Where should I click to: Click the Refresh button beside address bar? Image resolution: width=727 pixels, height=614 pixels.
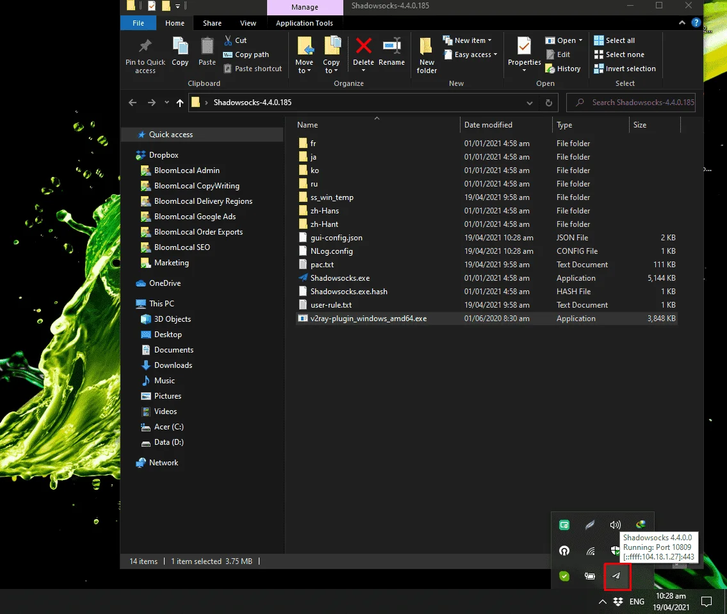coord(548,103)
